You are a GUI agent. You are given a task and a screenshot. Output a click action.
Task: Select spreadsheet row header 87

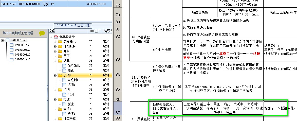click(x=118, y=108)
